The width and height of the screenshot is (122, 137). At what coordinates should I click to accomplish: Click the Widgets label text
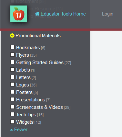coord(25,122)
